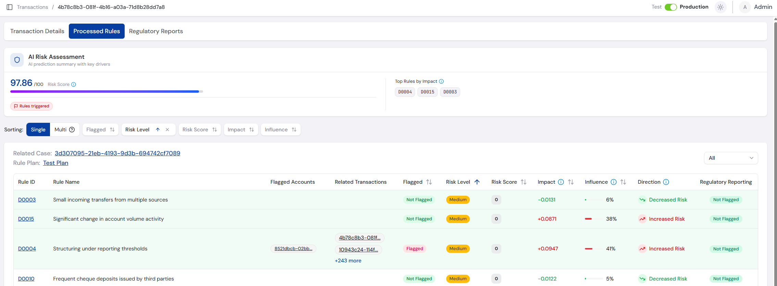Toggle the Impact sorting chip
777x286 pixels.
pos(241,130)
